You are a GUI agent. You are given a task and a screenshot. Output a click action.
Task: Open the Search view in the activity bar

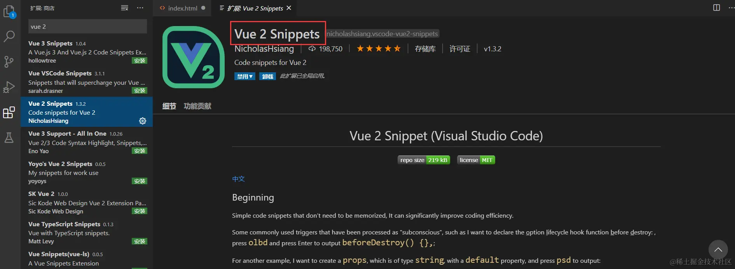pos(9,37)
